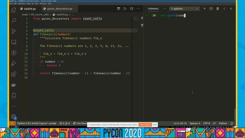The image size is (245, 138).
Task: Split the editor to the right
Action: pos(132,8)
